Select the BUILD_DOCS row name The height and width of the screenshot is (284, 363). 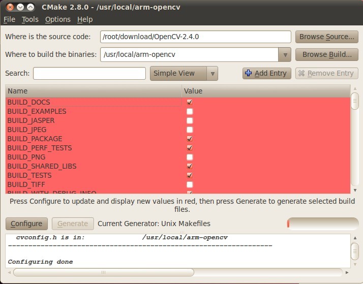click(28, 102)
